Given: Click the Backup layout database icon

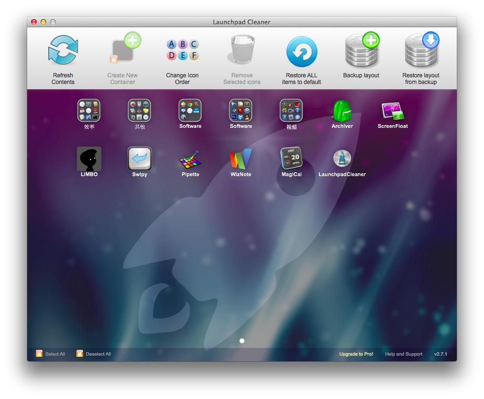Looking at the screenshot, I should coord(362,49).
